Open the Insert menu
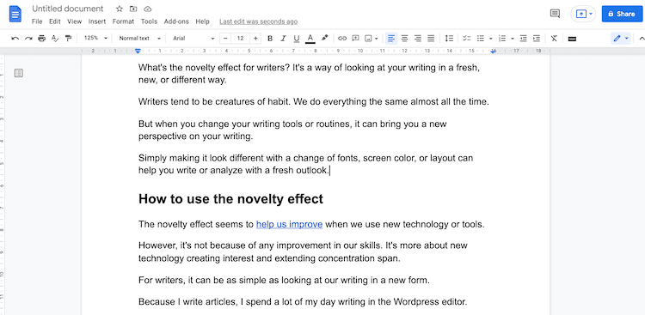The height and width of the screenshot is (315, 645). [x=97, y=21]
